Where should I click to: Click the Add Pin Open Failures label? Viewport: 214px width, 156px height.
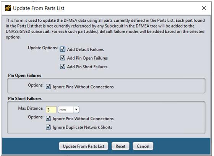88,58
